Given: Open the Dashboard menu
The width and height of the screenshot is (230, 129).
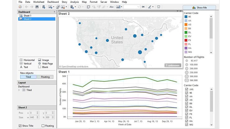Looking at the screenshot, I should tap(53, 2).
